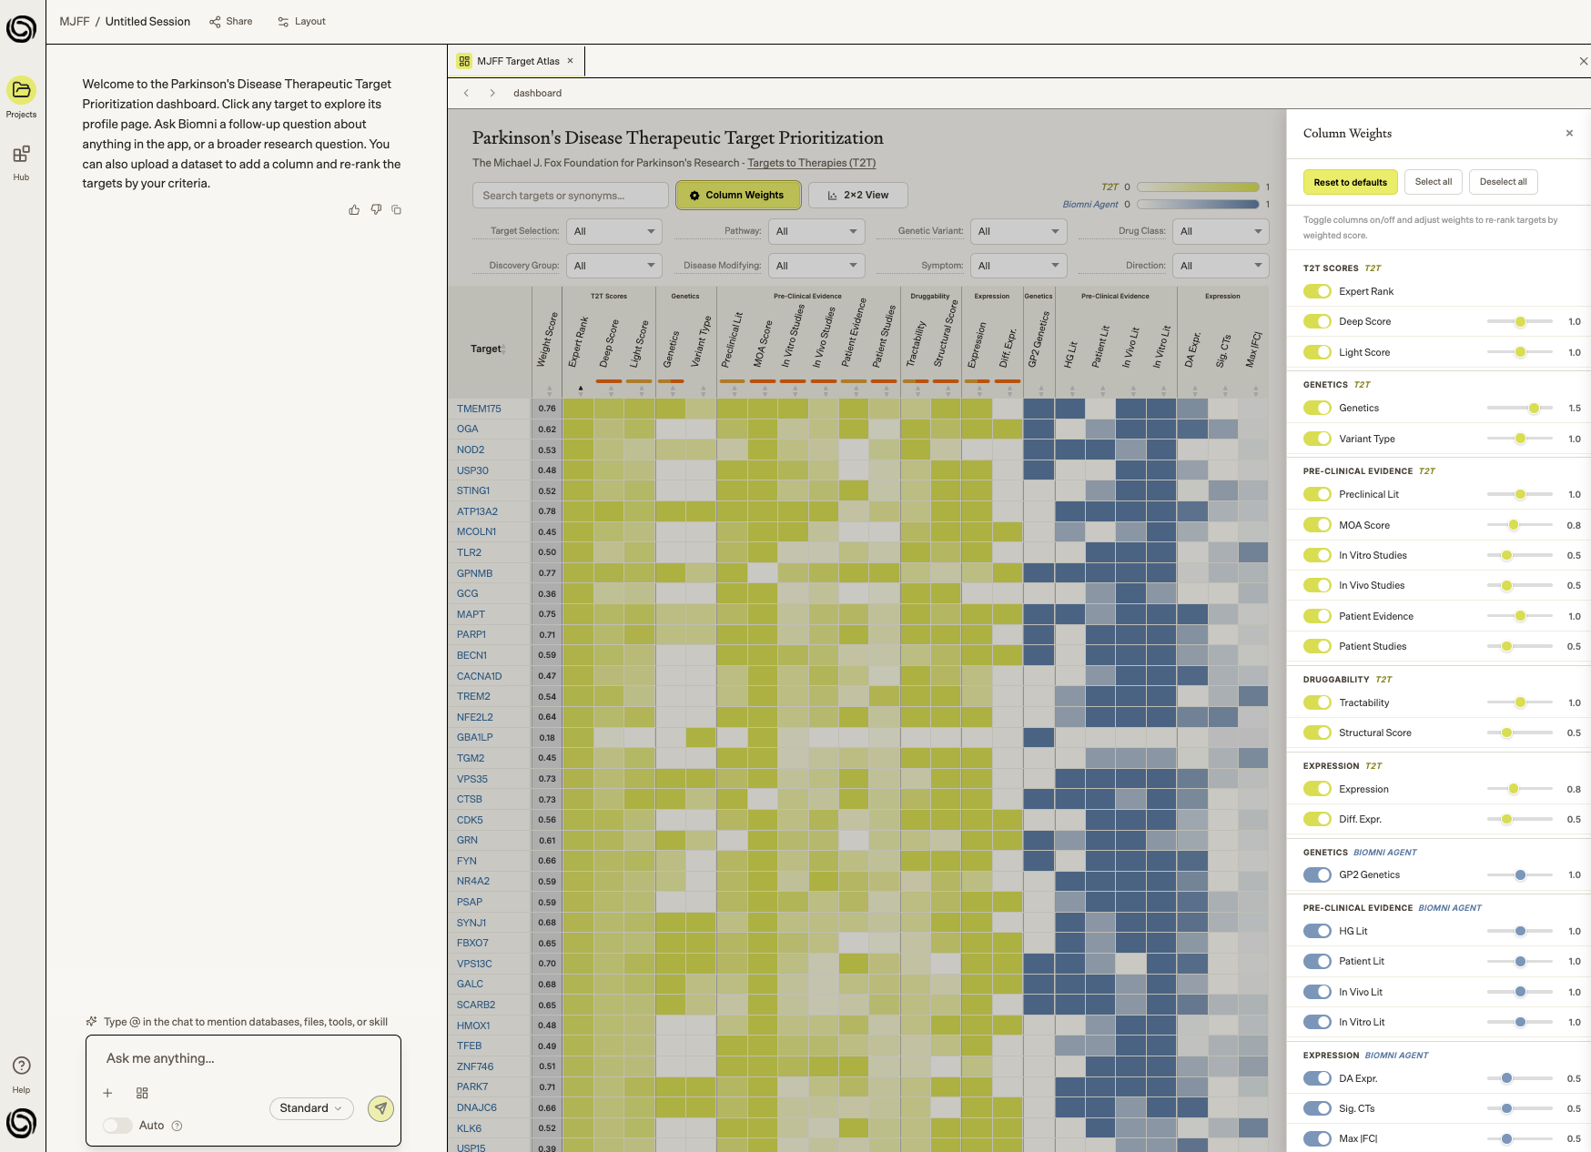Click the MJFF breadcrumb
This screenshot has height=1152, width=1591.
click(x=75, y=21)
